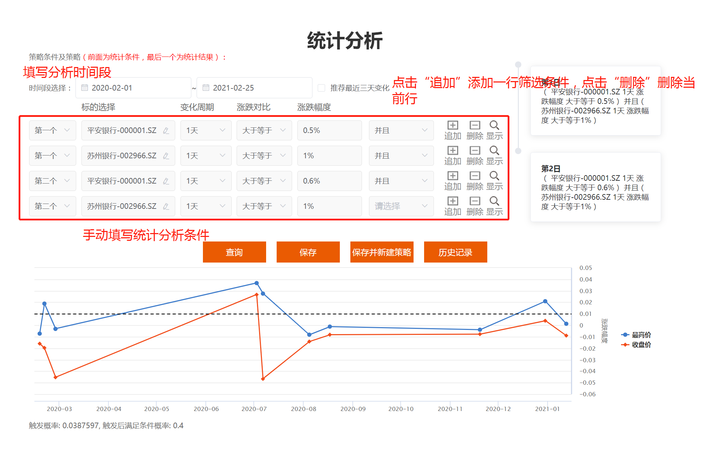Click the 追加 plus icon in the fourth row
The height and width of the screenshot is (457, 706).
[x=453, y=201]
